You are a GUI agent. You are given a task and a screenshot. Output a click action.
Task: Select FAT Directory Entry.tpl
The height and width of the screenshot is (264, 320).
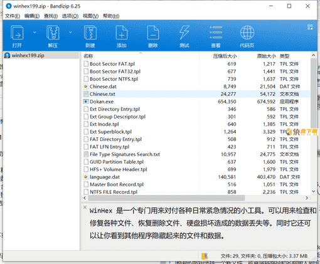[x=196, y=139]
